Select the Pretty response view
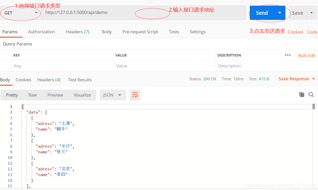This screenshot has width=318, height=190. pos(12,95)
